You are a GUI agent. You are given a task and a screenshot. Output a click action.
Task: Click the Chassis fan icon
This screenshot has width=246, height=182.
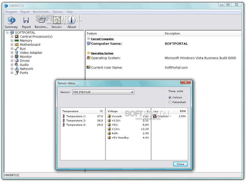coord(155,116)
